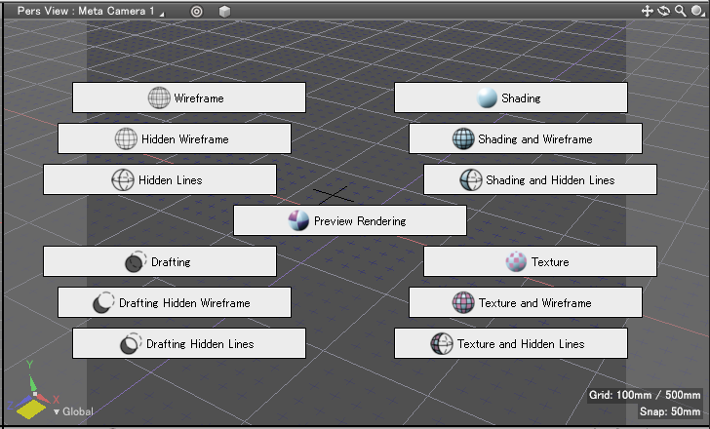Viewport: 710px width, 429px height.
Task: Choose Drafting Hidden Wireframe mode
Action: pyautogui.click(x=175, y=302)
